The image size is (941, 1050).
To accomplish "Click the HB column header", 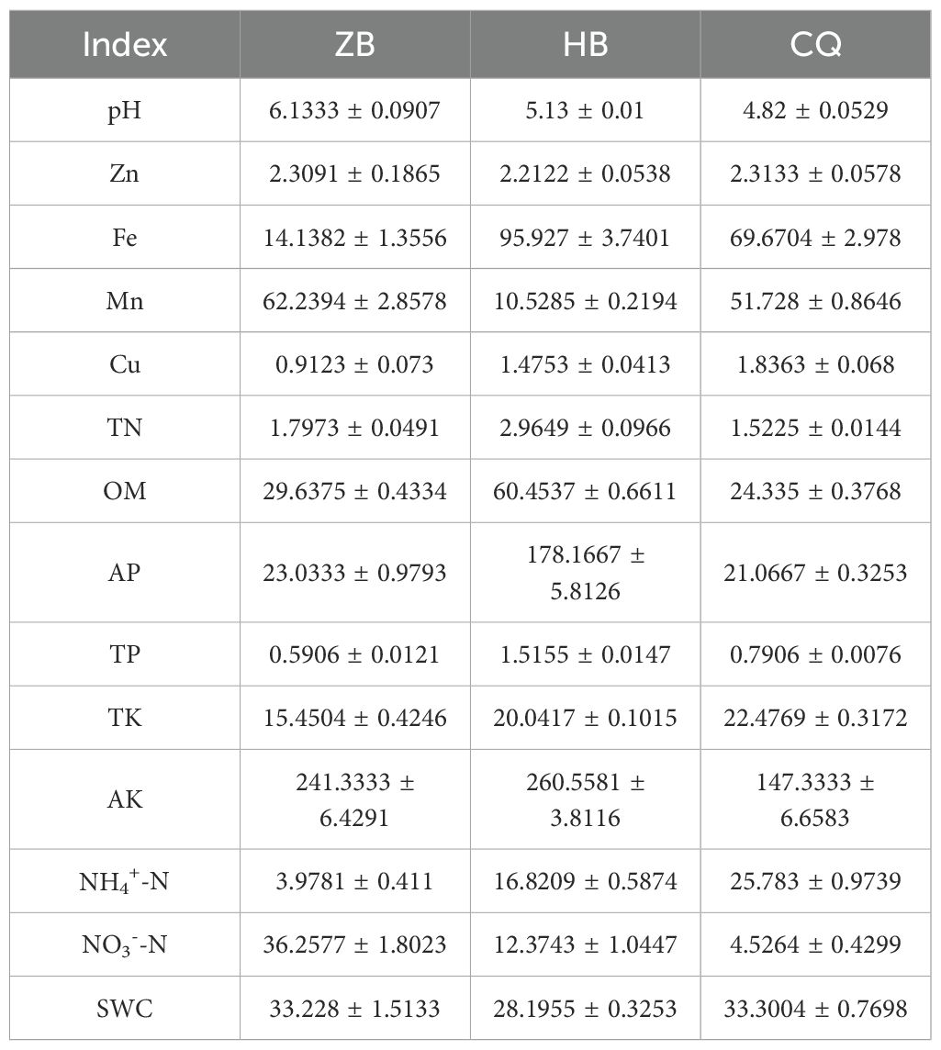I will point(586,45).
